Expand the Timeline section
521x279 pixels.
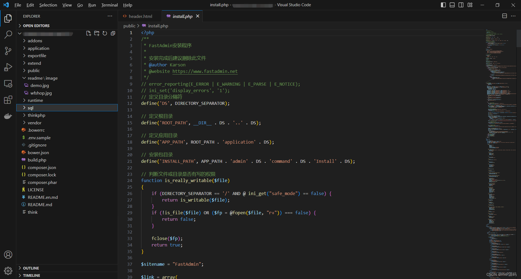67,275
